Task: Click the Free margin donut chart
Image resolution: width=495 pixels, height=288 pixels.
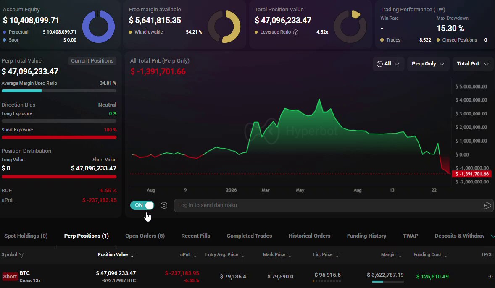Action: pos(224,26)
